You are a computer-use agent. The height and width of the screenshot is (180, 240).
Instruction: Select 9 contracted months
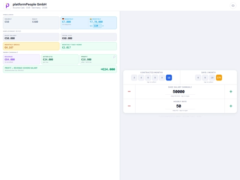pos(162,78)
